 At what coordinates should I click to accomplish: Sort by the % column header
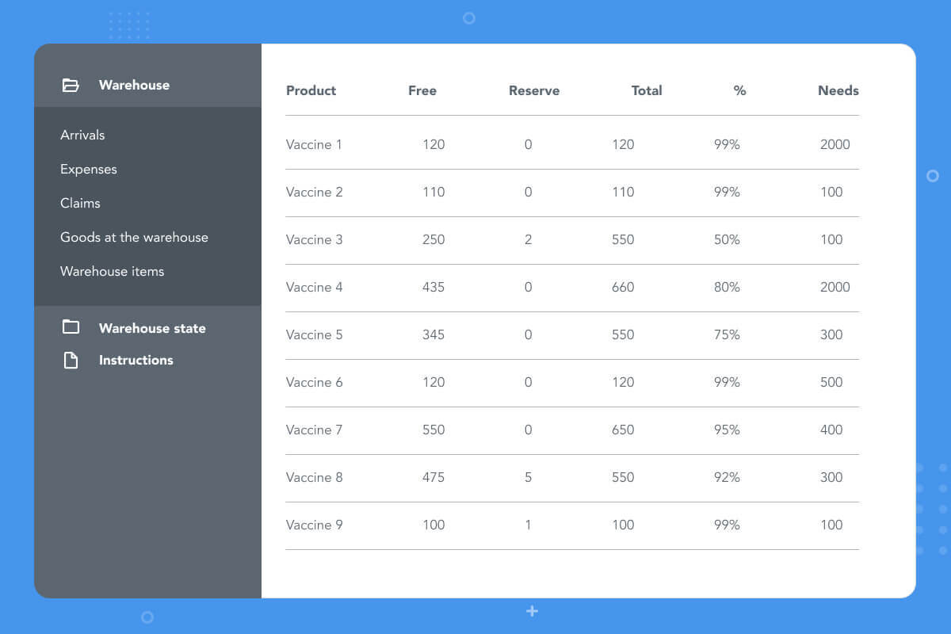tap(739, 90)
